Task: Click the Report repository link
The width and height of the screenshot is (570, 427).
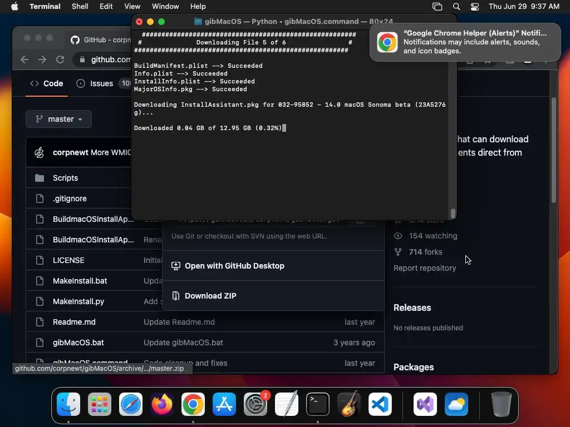Action: pos(425,268)
